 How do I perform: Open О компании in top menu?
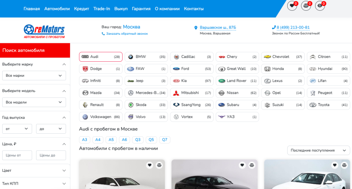167,9
